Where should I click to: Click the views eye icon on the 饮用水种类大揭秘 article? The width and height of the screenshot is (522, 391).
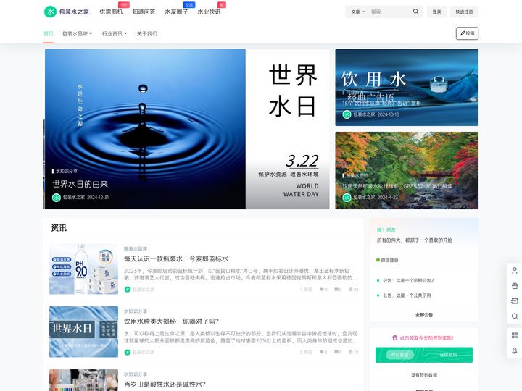[351, 352]
